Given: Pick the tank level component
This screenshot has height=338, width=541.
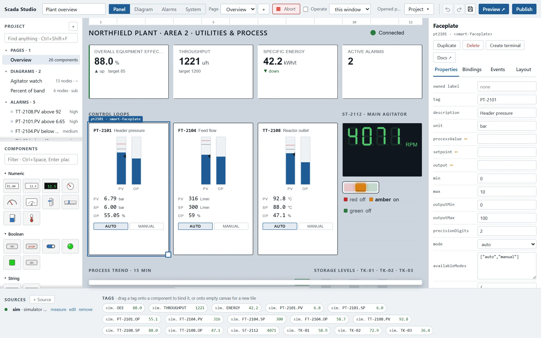Looking at the screenshot, I should click(12, 218).
